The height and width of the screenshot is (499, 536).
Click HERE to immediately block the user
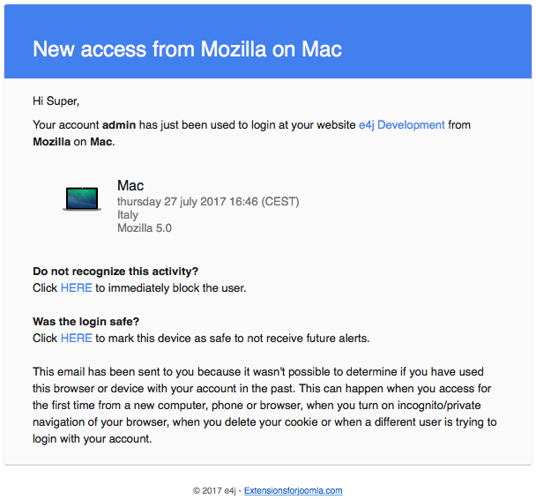click(x=76, y=287)
